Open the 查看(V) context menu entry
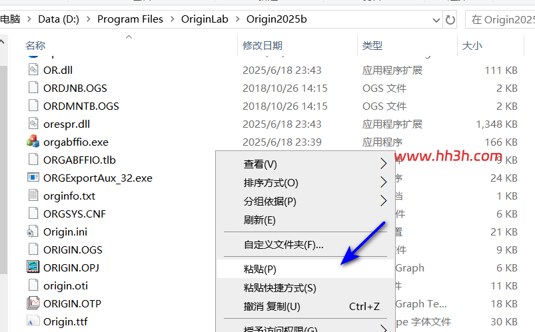 click(x=305, y=164)
